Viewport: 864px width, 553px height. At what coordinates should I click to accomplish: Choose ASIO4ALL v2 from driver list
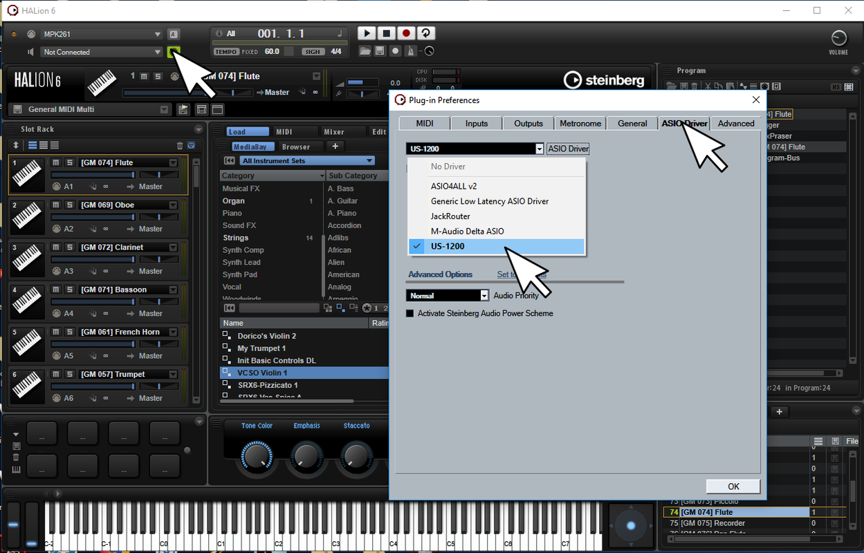pos(497,186)
